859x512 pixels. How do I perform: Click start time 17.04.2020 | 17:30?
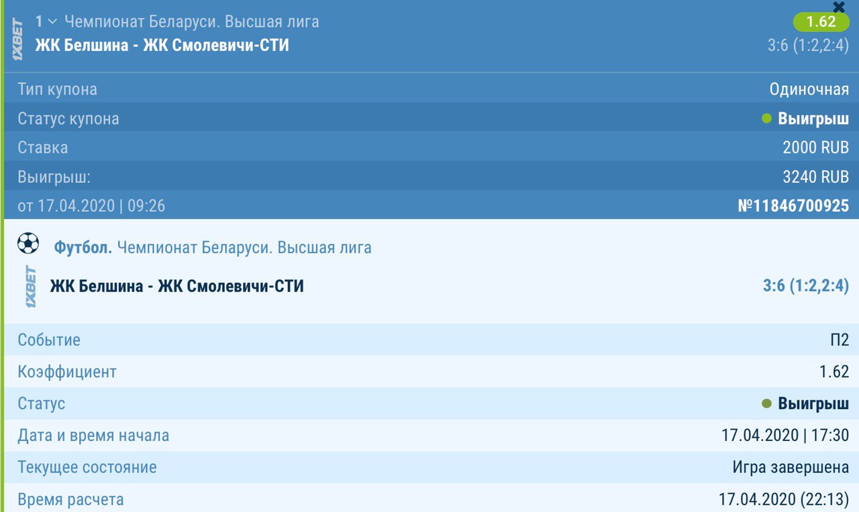coord(785,436)
